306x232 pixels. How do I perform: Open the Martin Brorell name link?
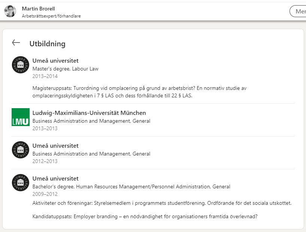click(38, 9)
